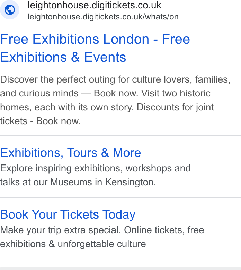241x270 pixels.
Task: Open the 'Exhibitions, Tours & More' sitelink
Action: click(70, 153)
